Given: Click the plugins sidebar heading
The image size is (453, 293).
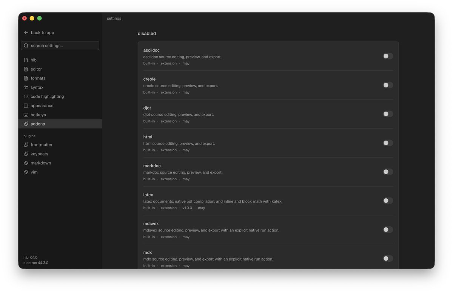Looking at the screenshot, I should click(29, 136).
